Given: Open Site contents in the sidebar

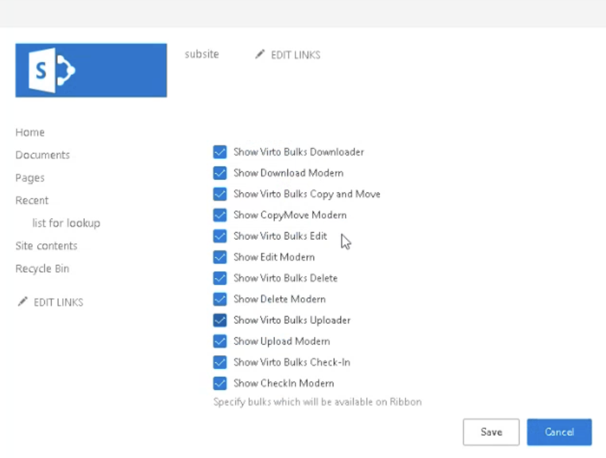Looking at the screenshot, I should tap(46, 246).
